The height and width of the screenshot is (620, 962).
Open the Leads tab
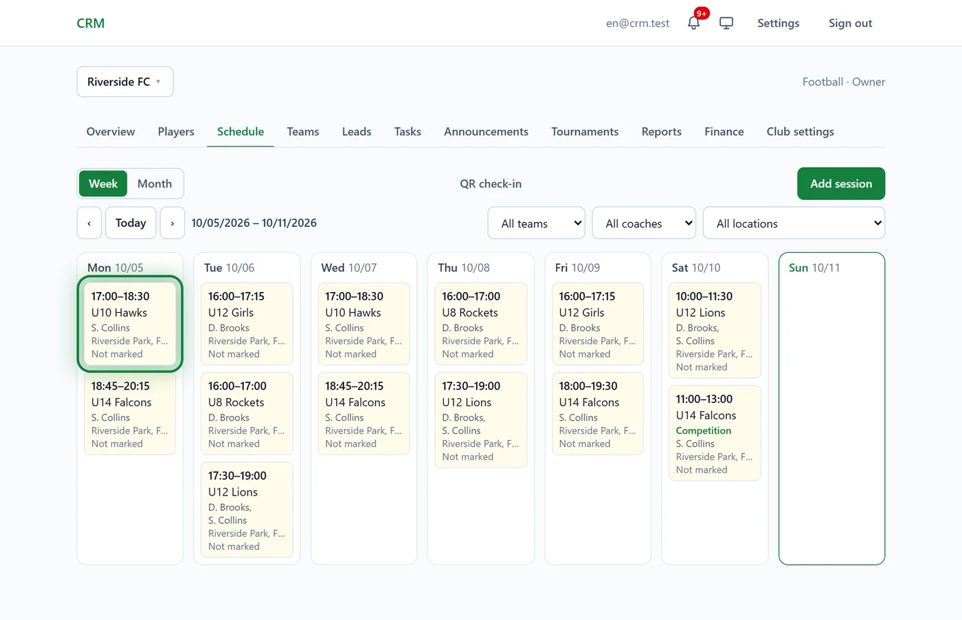click(x=357, y=131)
